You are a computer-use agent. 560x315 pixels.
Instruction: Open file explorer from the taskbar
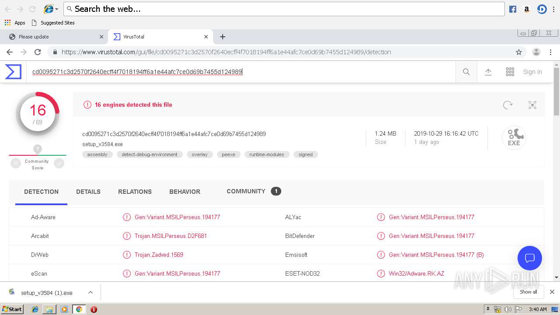click(49, 309)
